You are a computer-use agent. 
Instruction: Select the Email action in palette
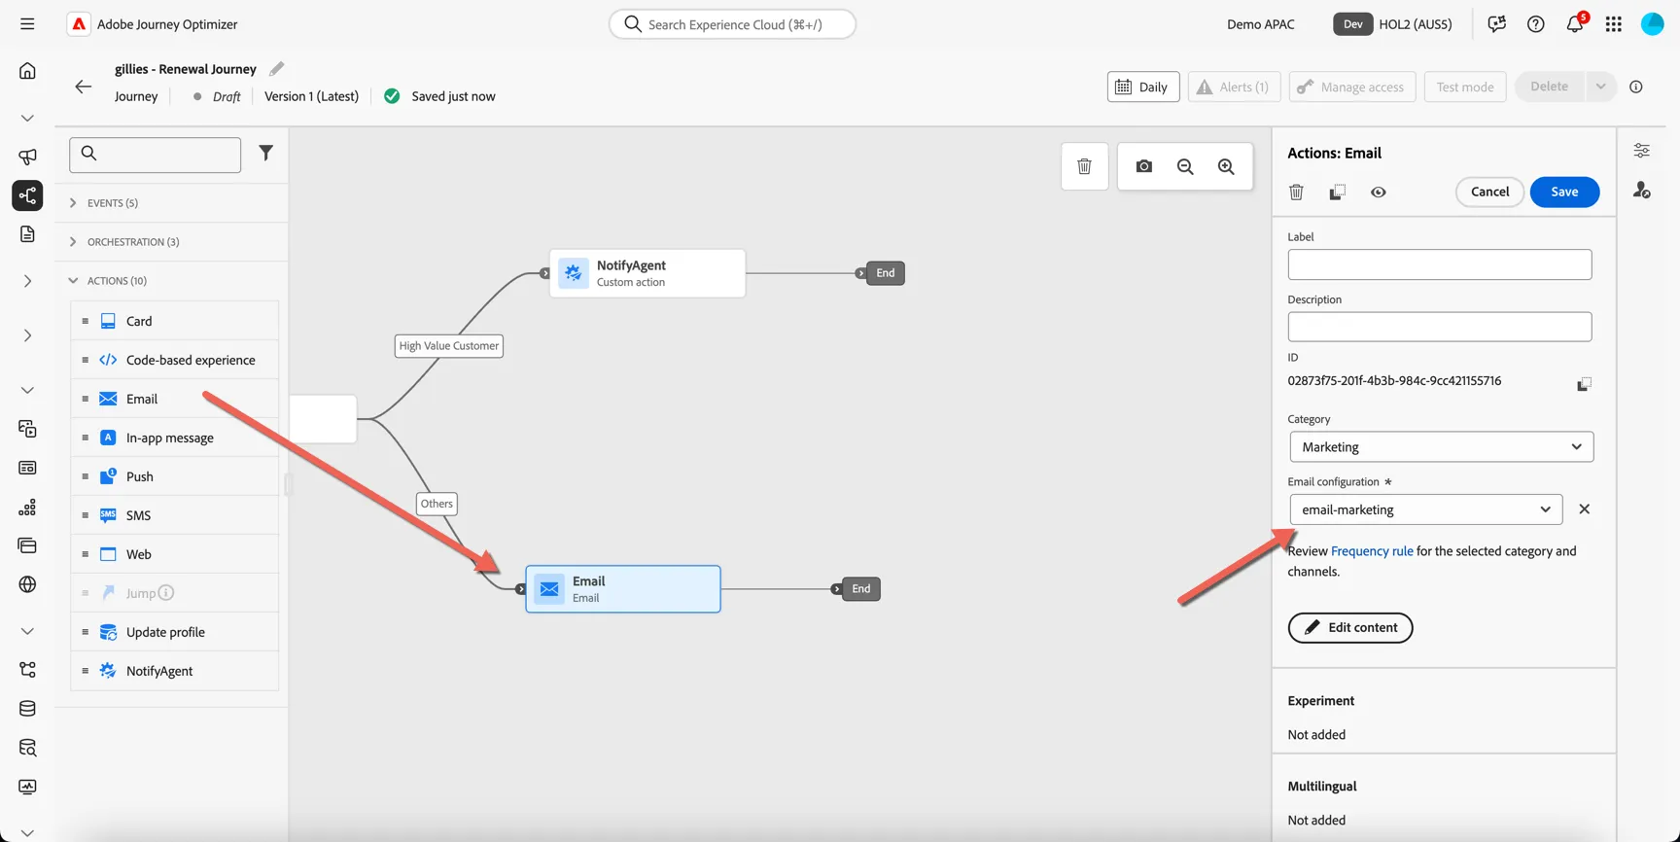[x=175, y=399]
